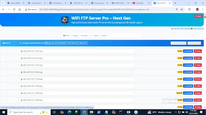Switch to Large Icons view

pos(50,43)
